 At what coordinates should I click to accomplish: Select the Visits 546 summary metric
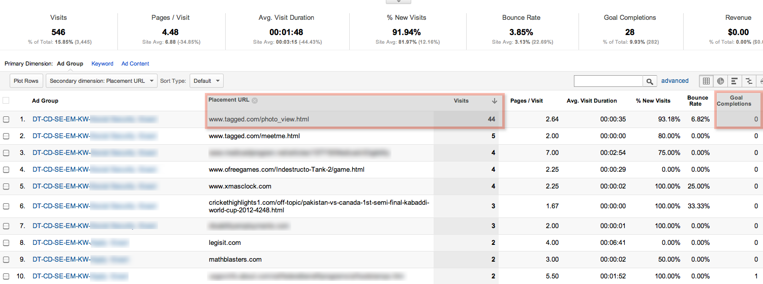(58, 29)
